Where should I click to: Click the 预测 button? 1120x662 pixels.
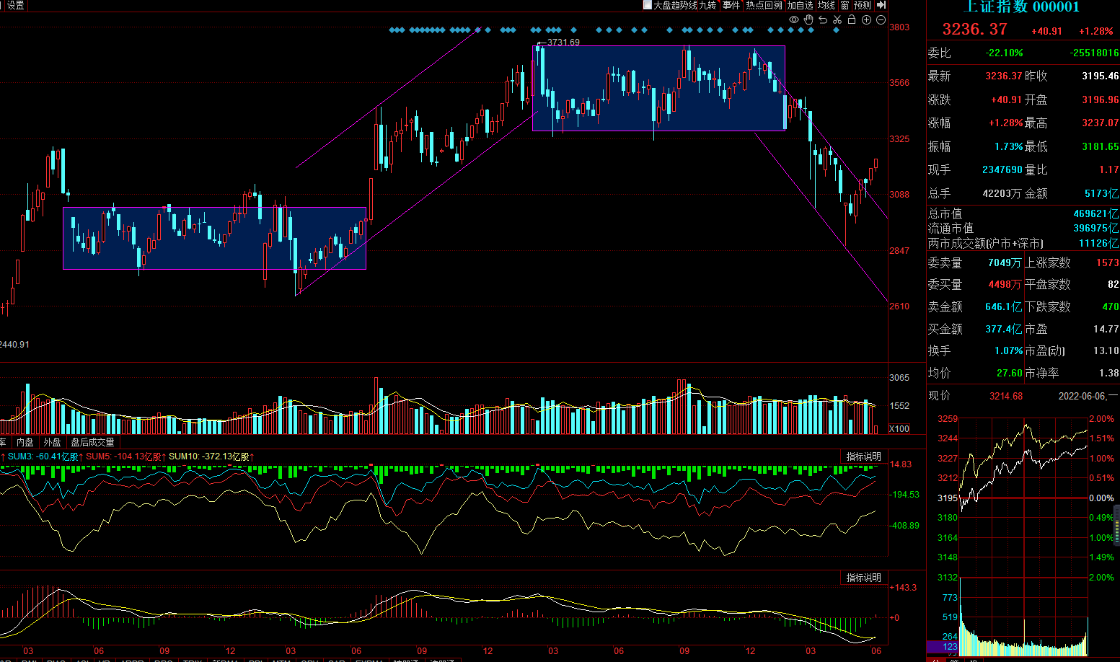pos(863,5)
